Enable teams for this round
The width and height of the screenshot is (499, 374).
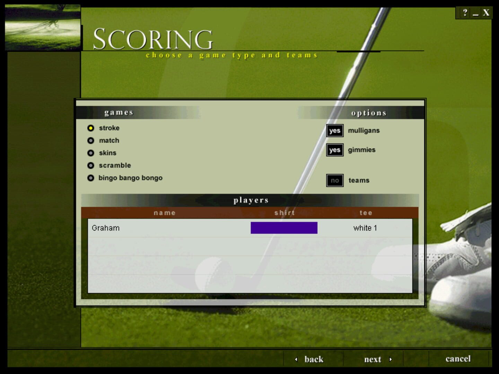334,180
